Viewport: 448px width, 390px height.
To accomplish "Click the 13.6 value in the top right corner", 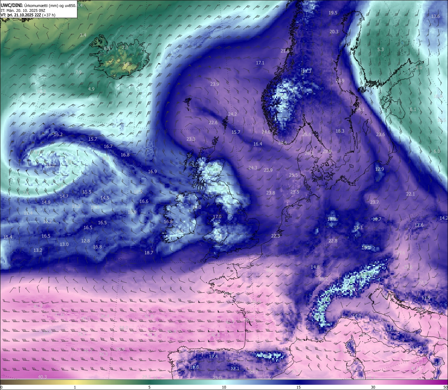I will (435, 16).
